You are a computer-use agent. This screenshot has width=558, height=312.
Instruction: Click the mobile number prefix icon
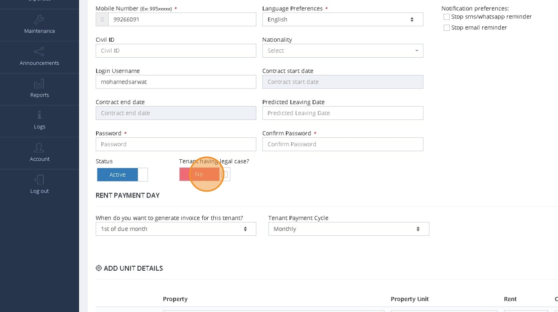click(x=102, y=19)
